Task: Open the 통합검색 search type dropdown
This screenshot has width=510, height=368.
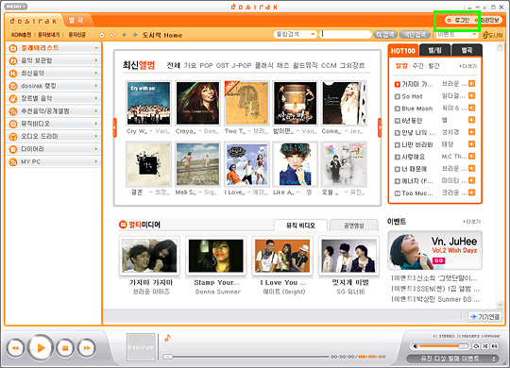Action: click(296, 34)
